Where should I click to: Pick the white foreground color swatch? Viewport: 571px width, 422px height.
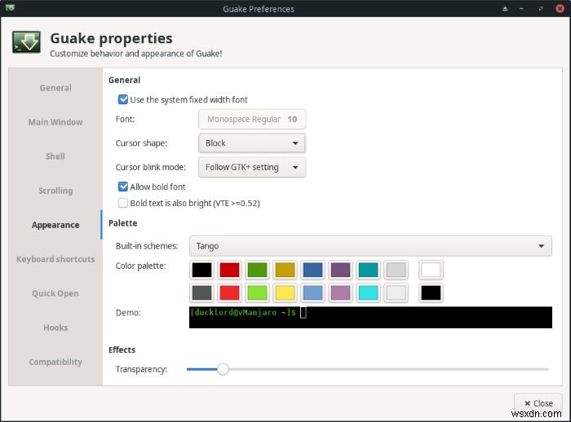[x=431, y=270]
